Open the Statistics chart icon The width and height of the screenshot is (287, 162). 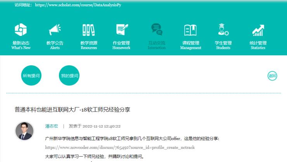pos(258,30)
